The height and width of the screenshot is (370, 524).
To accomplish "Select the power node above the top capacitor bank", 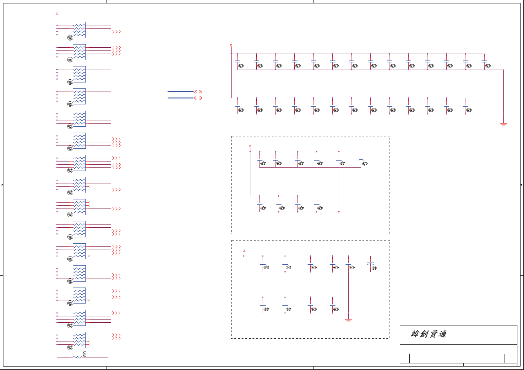I will click(x=231, y=45).
